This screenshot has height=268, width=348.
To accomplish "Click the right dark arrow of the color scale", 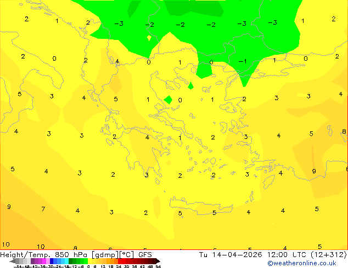I will click(158, 261).
